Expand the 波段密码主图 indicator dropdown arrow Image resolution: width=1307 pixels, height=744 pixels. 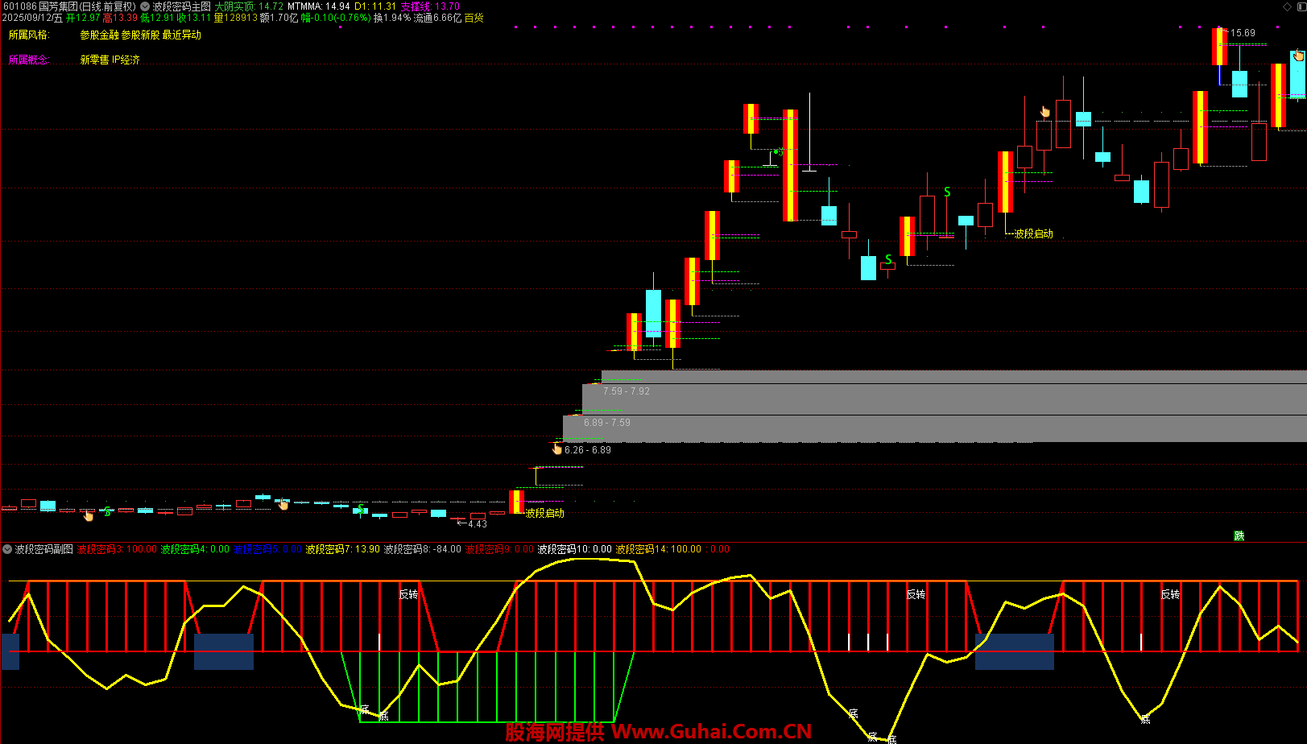(145, 6)
